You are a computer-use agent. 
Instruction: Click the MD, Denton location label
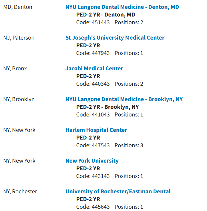point(18,7)
